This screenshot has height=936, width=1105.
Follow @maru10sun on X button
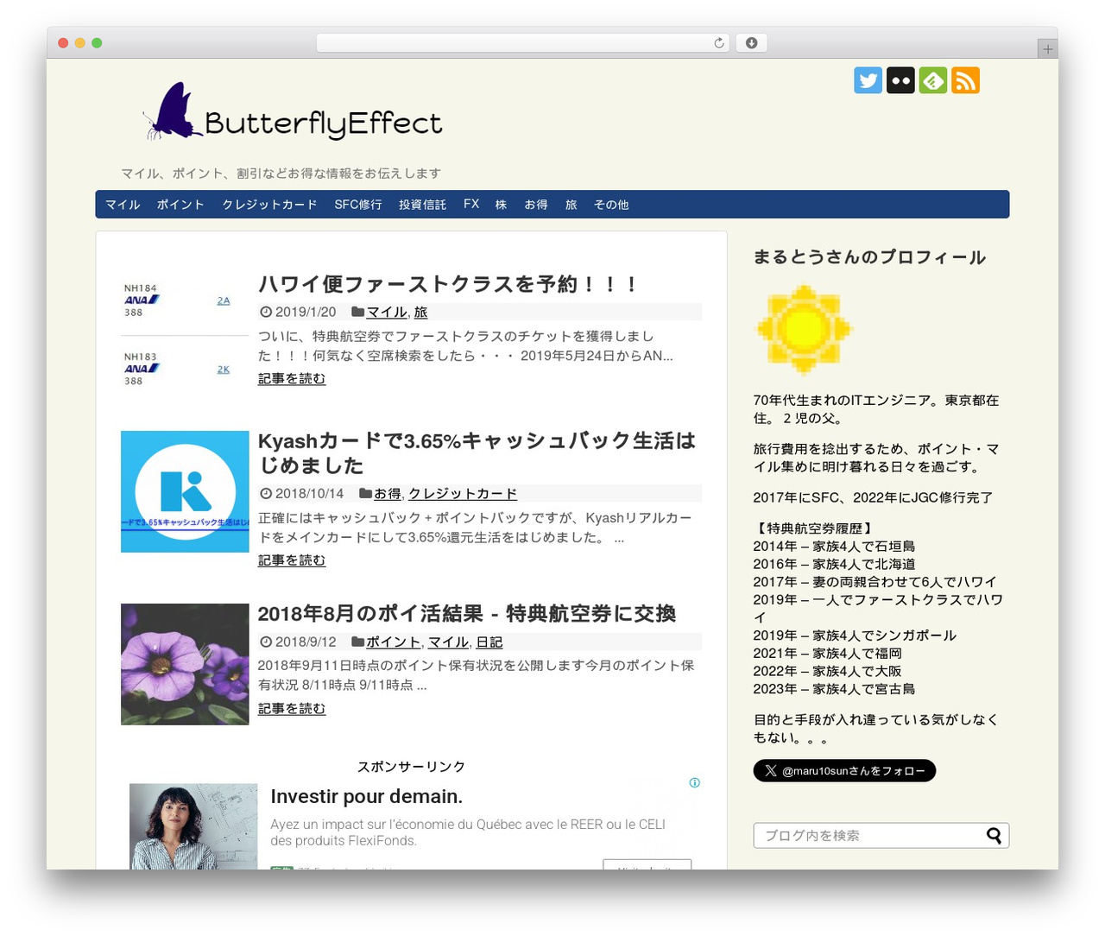[x=844, y=770]
